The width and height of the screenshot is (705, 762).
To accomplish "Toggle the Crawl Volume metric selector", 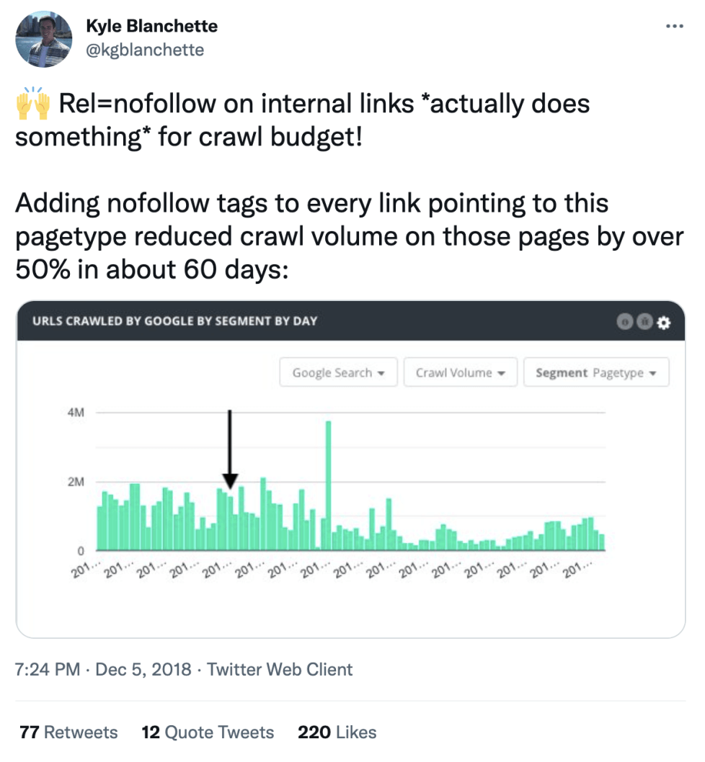I will 460,372.
